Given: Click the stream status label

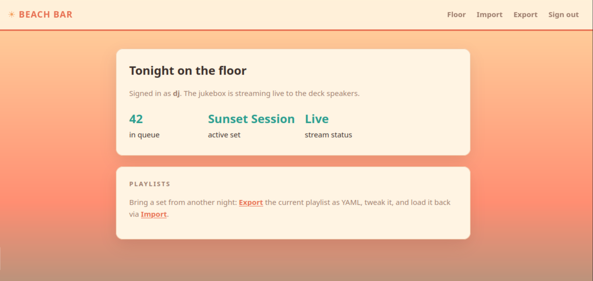Looking at the screenshot, I should tap(328, 135).
